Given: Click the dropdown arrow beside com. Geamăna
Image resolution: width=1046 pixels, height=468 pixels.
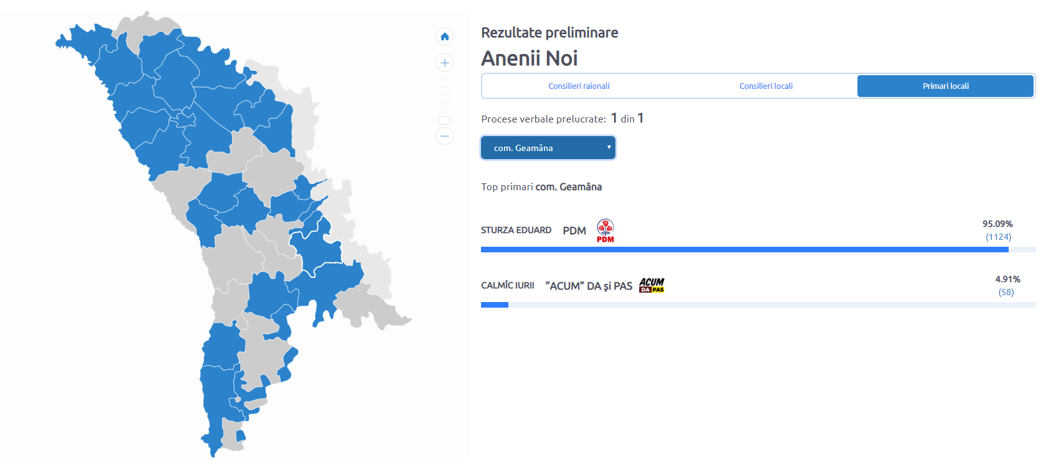Looking at the screenshot, I should (x=609, y=147).
